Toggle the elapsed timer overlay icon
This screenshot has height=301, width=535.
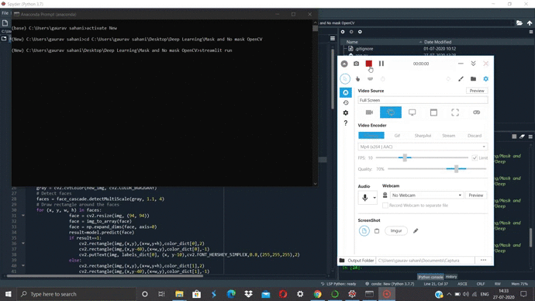(x=383, y=79)
